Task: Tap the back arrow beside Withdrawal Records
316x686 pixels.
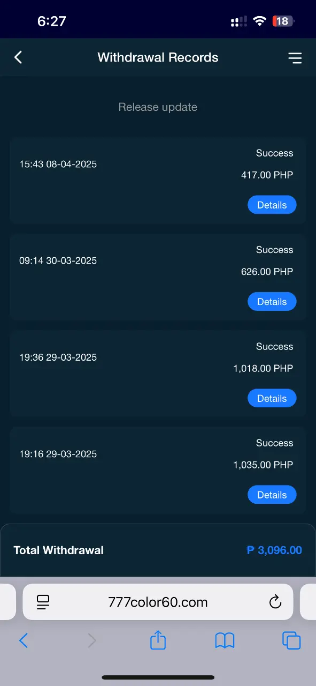Action: pos(18,57)
